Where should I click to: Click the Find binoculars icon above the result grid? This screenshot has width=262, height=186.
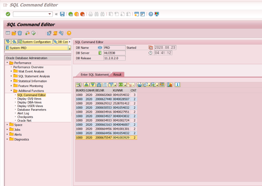tap(99, 85)
